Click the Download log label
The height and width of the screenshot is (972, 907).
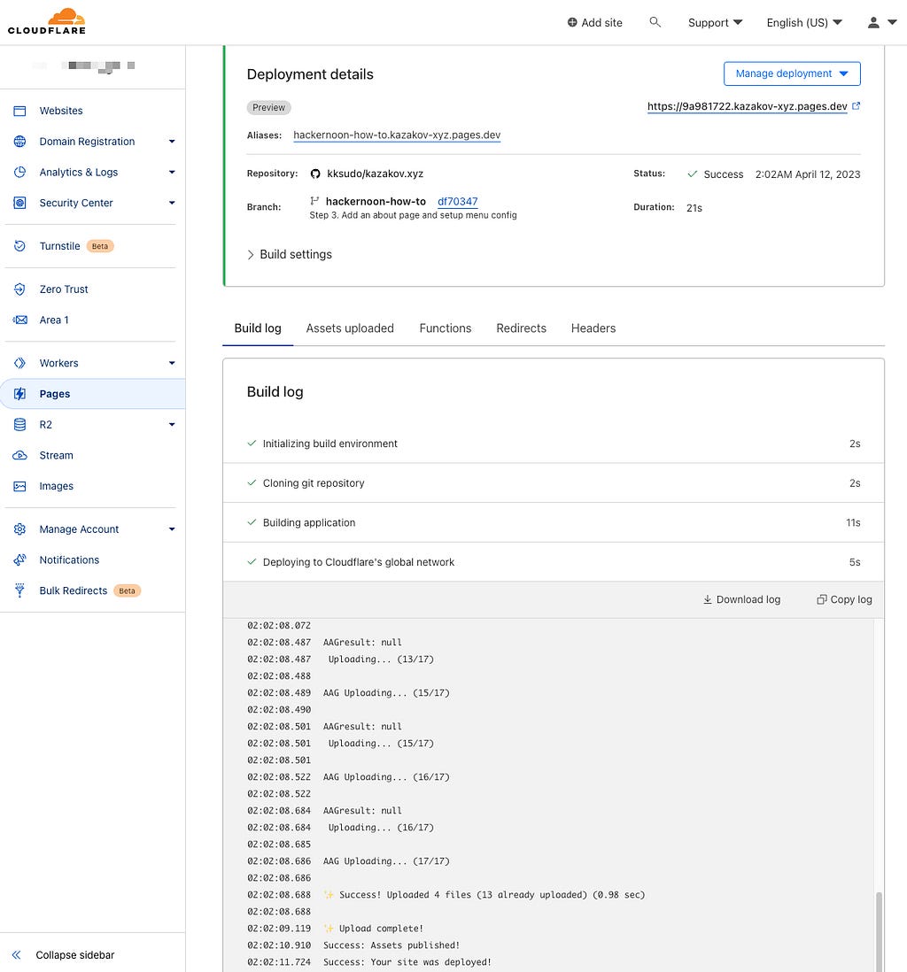(748, 599)
